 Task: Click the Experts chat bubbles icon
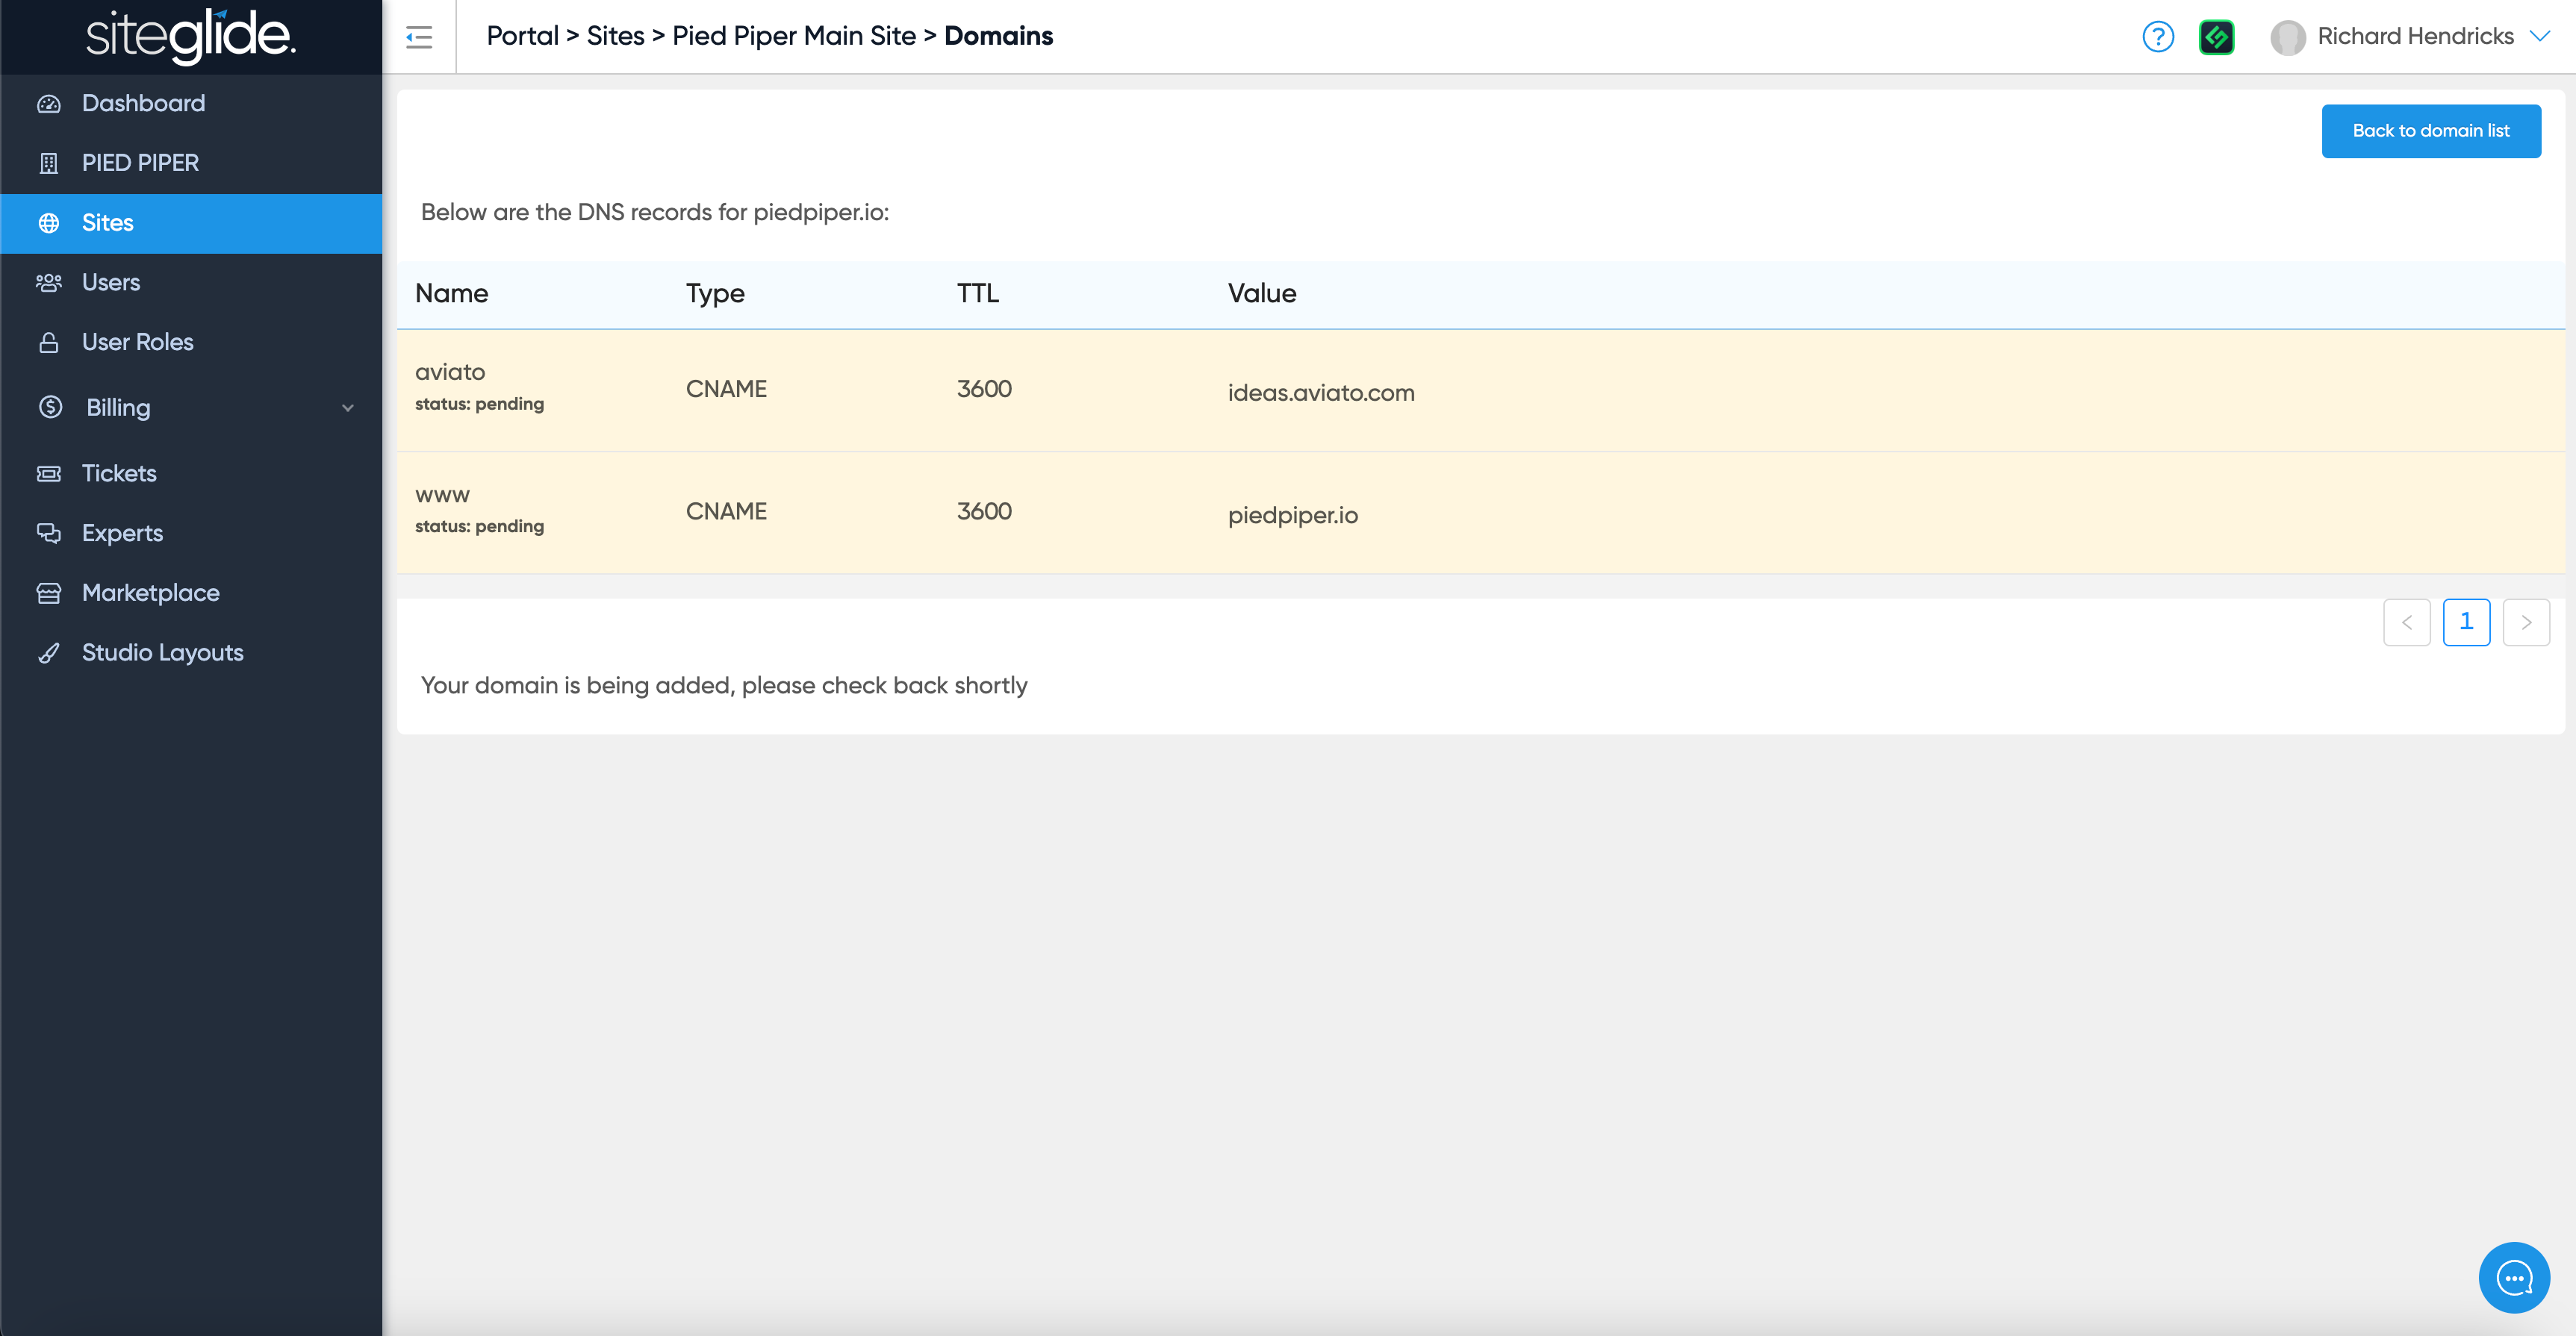[x=49, y=534]
